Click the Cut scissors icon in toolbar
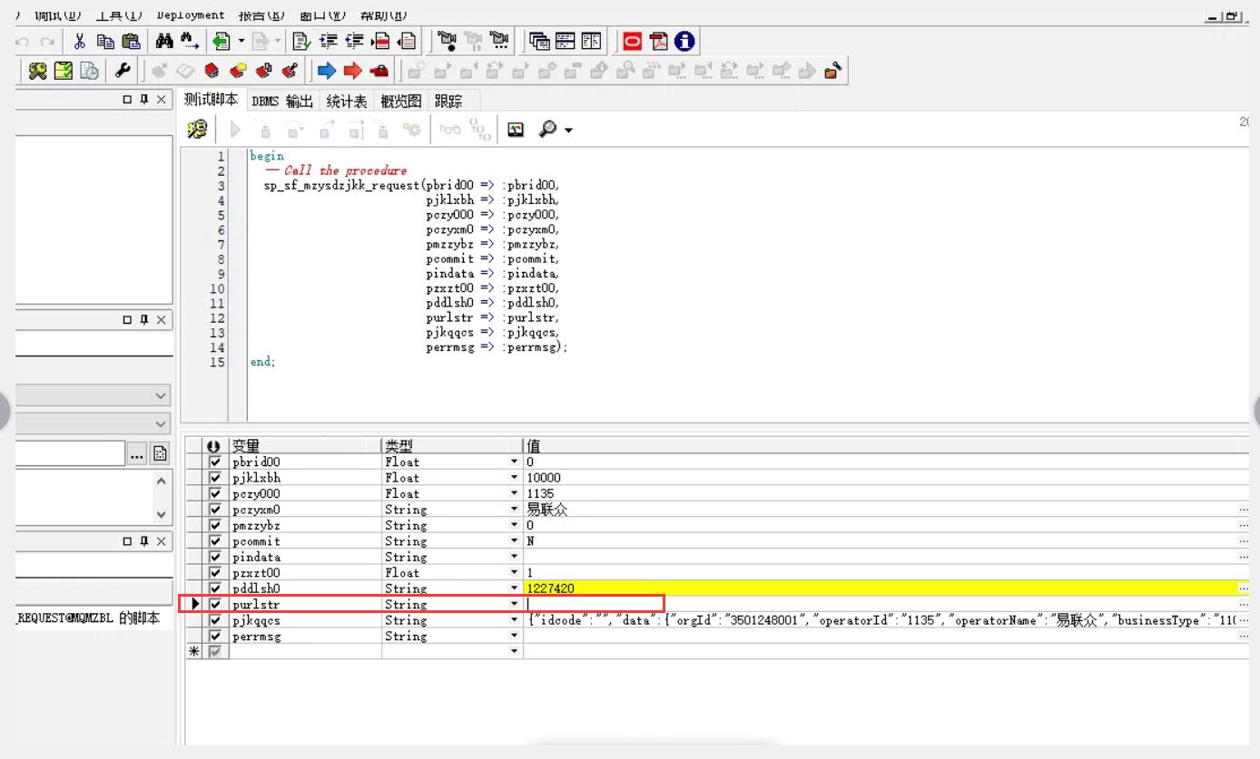Viewport: 1260px width, 759px height. [x=80, y=41]
